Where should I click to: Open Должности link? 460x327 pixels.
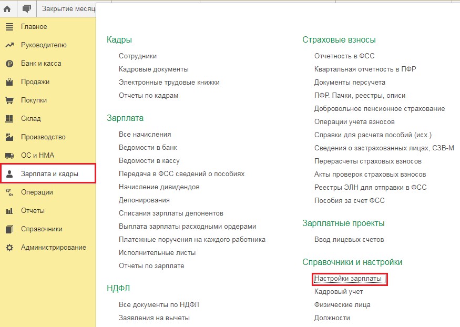[x=332, y=318]
